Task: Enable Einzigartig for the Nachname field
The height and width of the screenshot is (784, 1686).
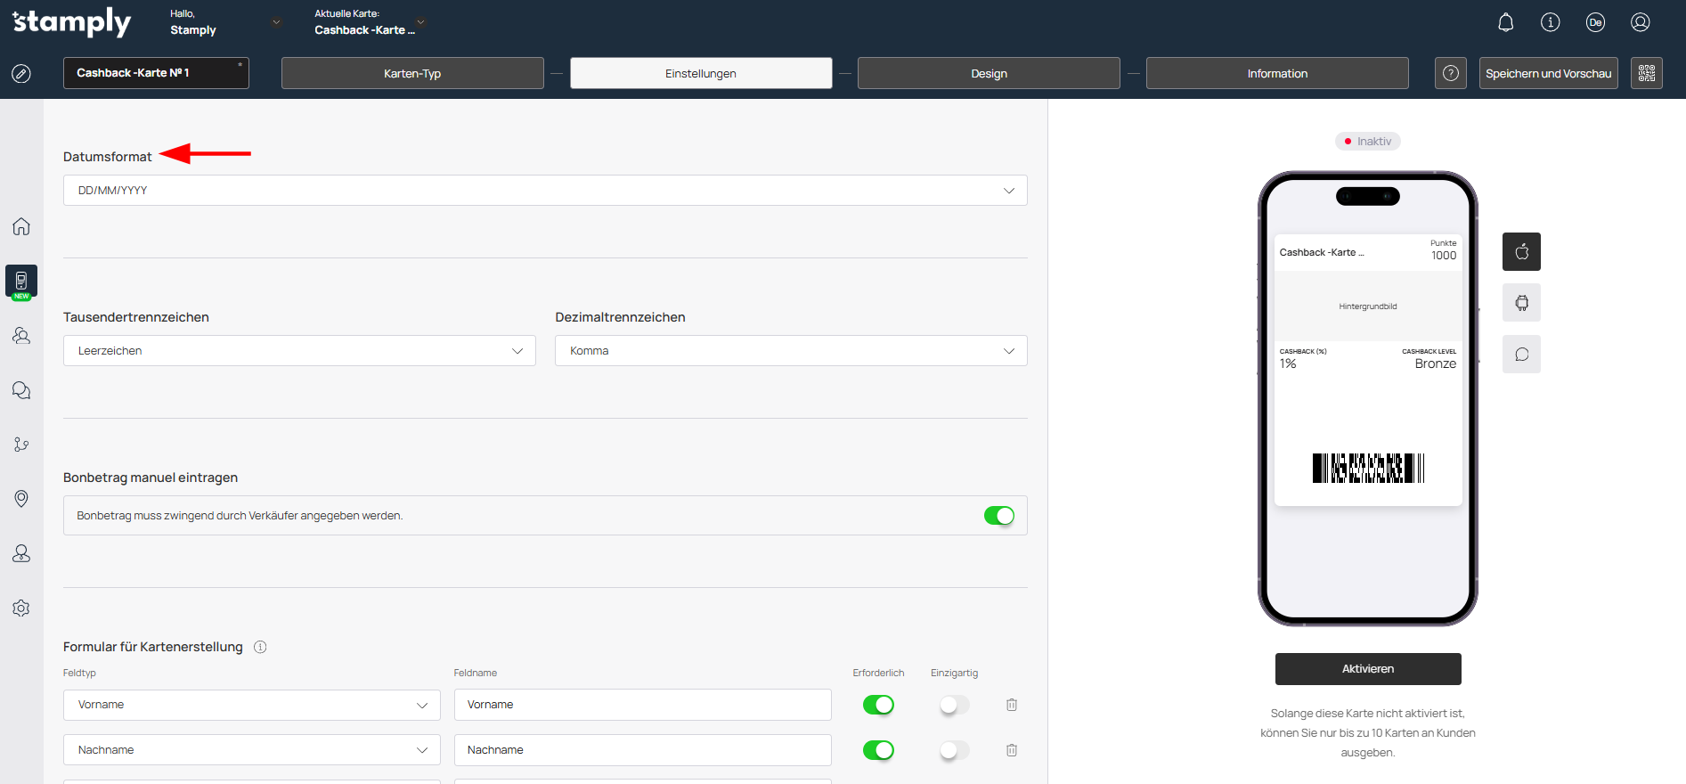Action: click(954, 750)
